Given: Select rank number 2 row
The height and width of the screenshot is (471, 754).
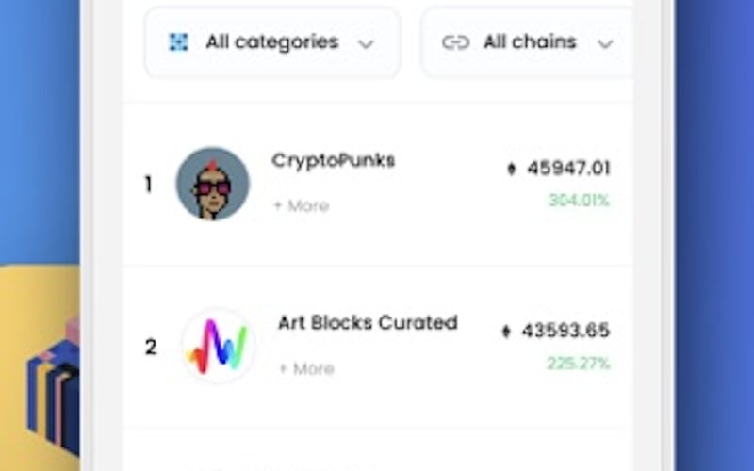Looking at the screenshot, I should tap(150, 348).
